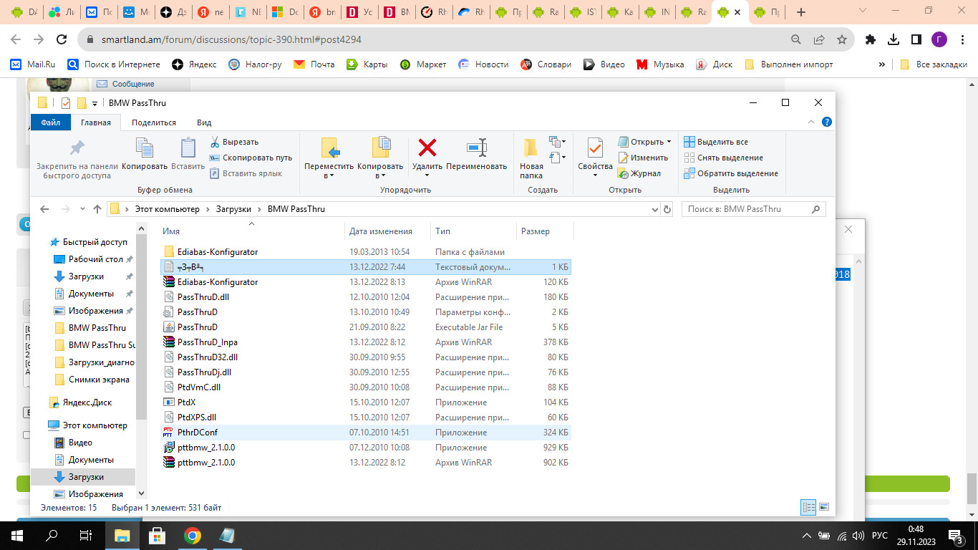
Task: Click the Delete (Удалить) red X icon
Action: [427, 148]
